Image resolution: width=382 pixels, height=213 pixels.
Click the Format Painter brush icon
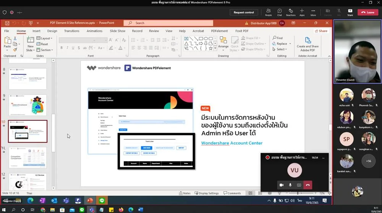[15, 50]
